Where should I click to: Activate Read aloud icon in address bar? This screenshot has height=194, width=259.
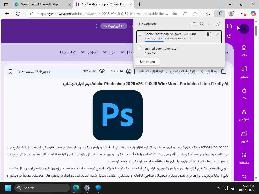[185, 14]
